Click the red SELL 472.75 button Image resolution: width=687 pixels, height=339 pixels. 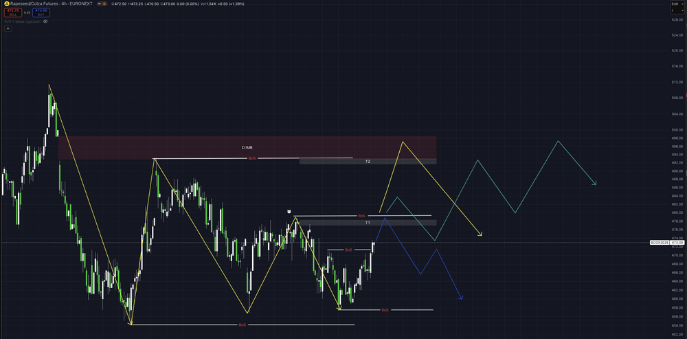[13, 12]
